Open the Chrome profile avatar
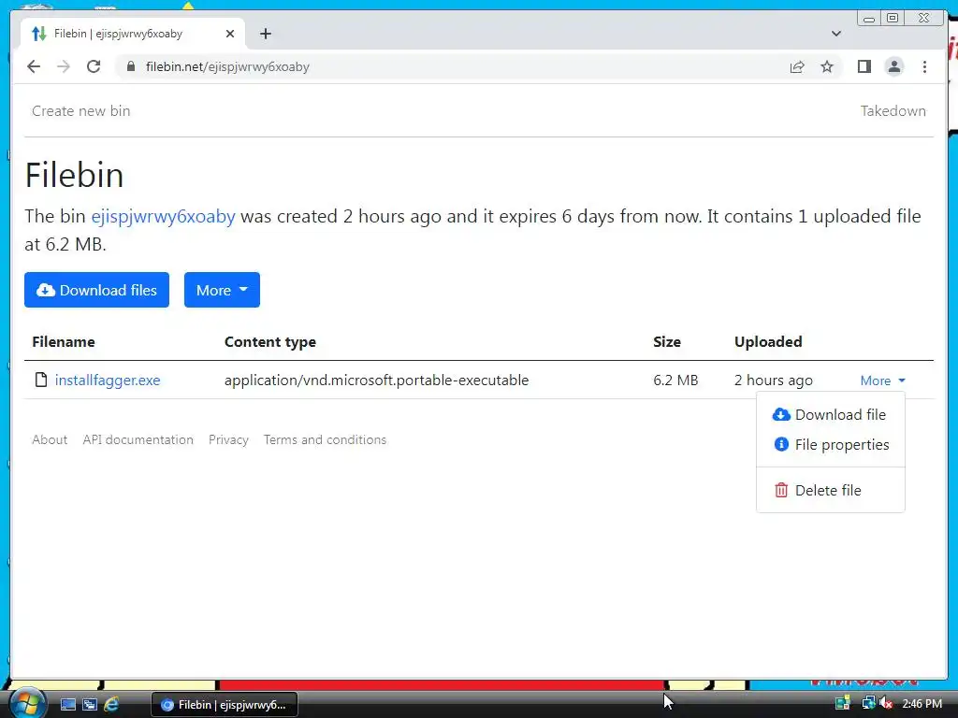 pos(893,66)
